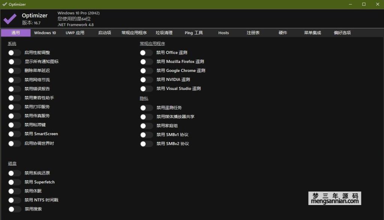Click the 隐私 section heading
This screenshot has width=384, height=220.
click(x=144, y=98)
